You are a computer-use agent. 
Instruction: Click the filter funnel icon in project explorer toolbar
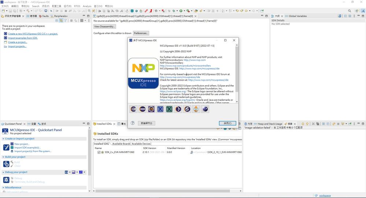[65, 21]
